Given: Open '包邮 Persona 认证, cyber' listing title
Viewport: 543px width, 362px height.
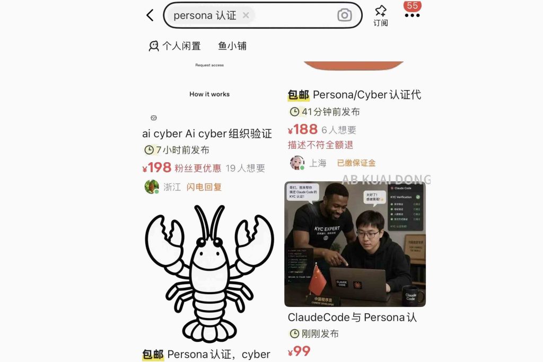Looking at the screenshot, I should tap(206, 355).
